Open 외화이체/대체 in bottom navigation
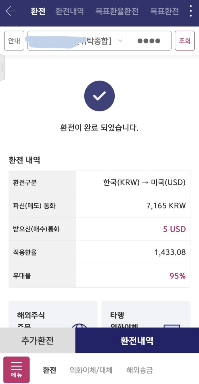 click(91, 370)
